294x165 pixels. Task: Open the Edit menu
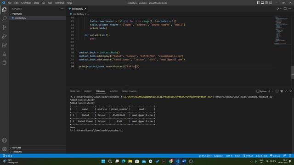pyautogui.click(x=17, y=3)
